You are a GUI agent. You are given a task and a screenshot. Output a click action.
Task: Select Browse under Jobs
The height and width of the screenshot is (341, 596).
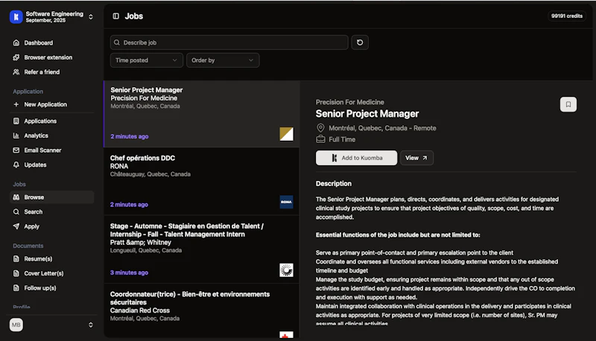pyautogui.click(x=51, y=197)
